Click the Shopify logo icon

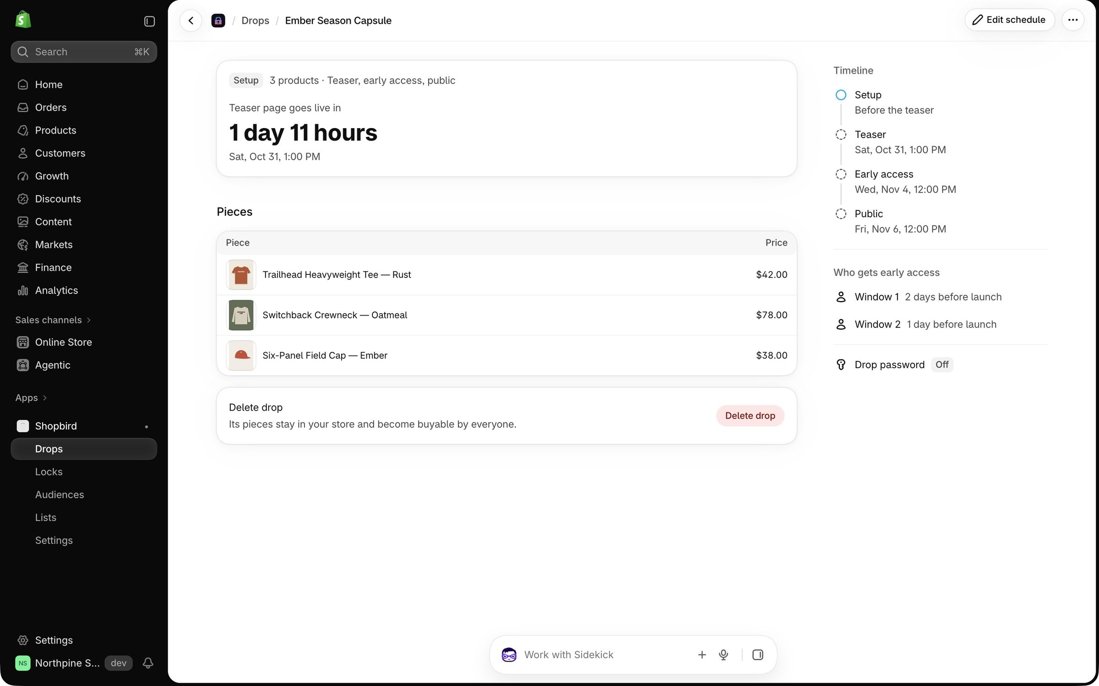point(23,20)
